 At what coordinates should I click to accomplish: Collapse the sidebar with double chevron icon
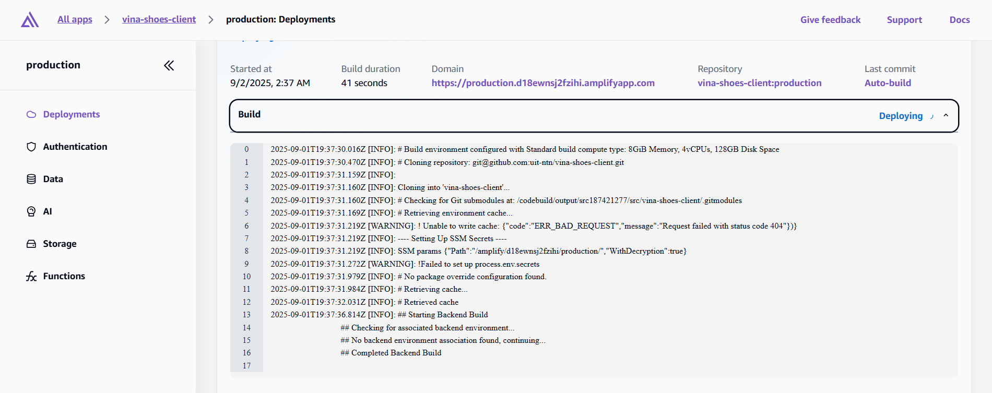click(x=169, y=65)
